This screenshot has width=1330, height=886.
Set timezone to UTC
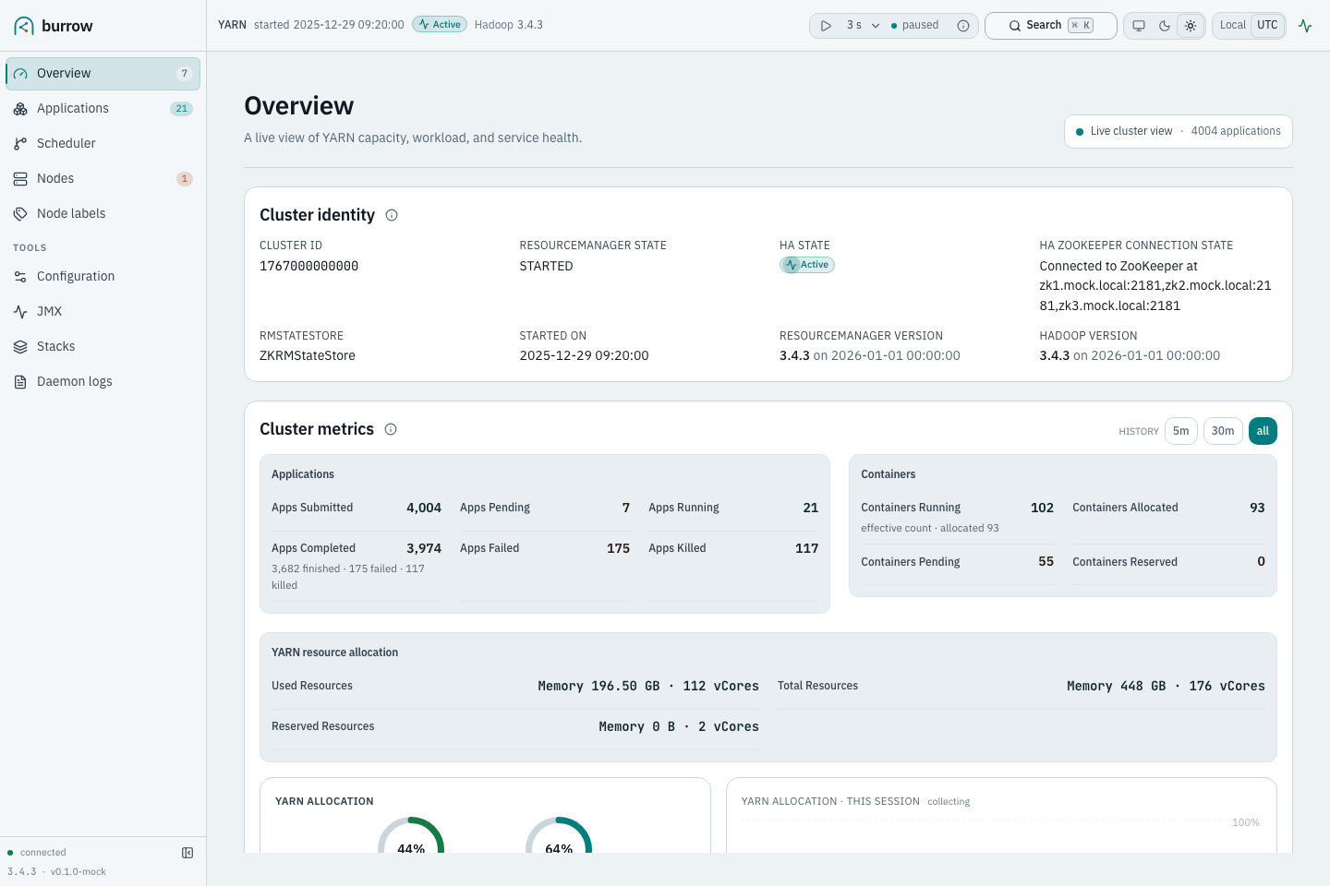click(1268, 26)
